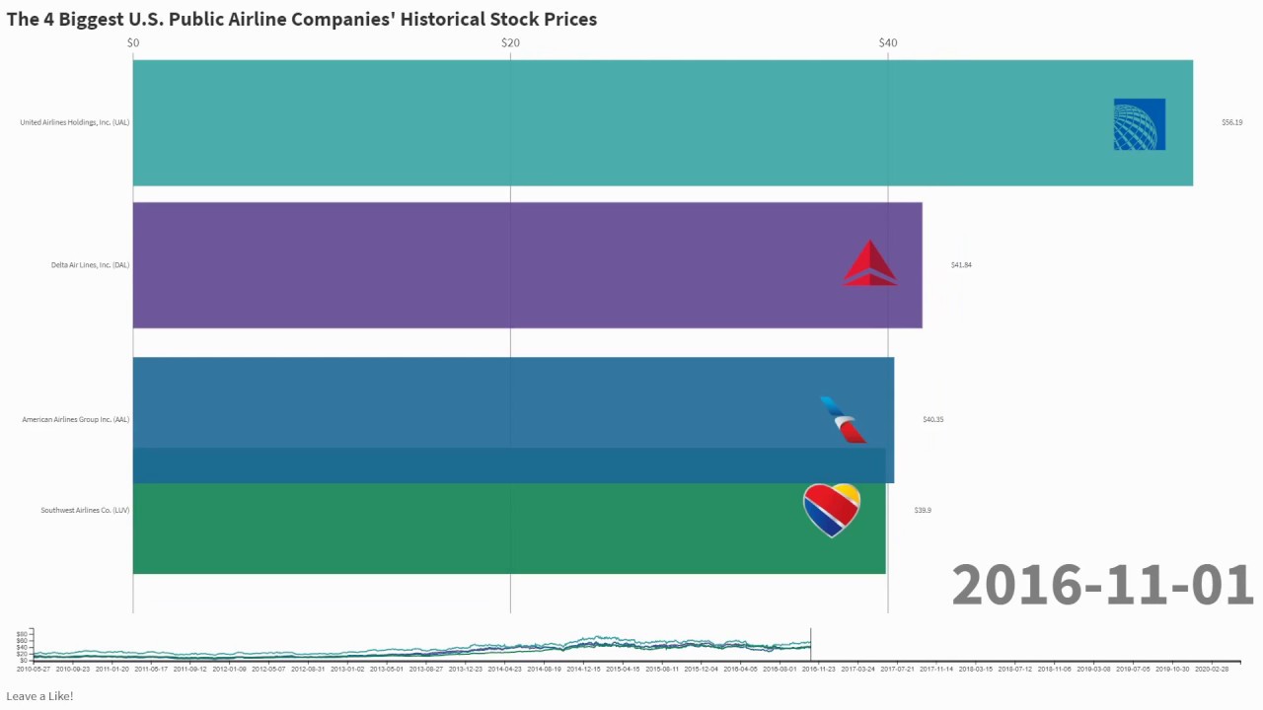The width and height of the screenshot is (1263, 710).
Task: Click the Southwest heart logo
Action: click(x=832, y=510)
